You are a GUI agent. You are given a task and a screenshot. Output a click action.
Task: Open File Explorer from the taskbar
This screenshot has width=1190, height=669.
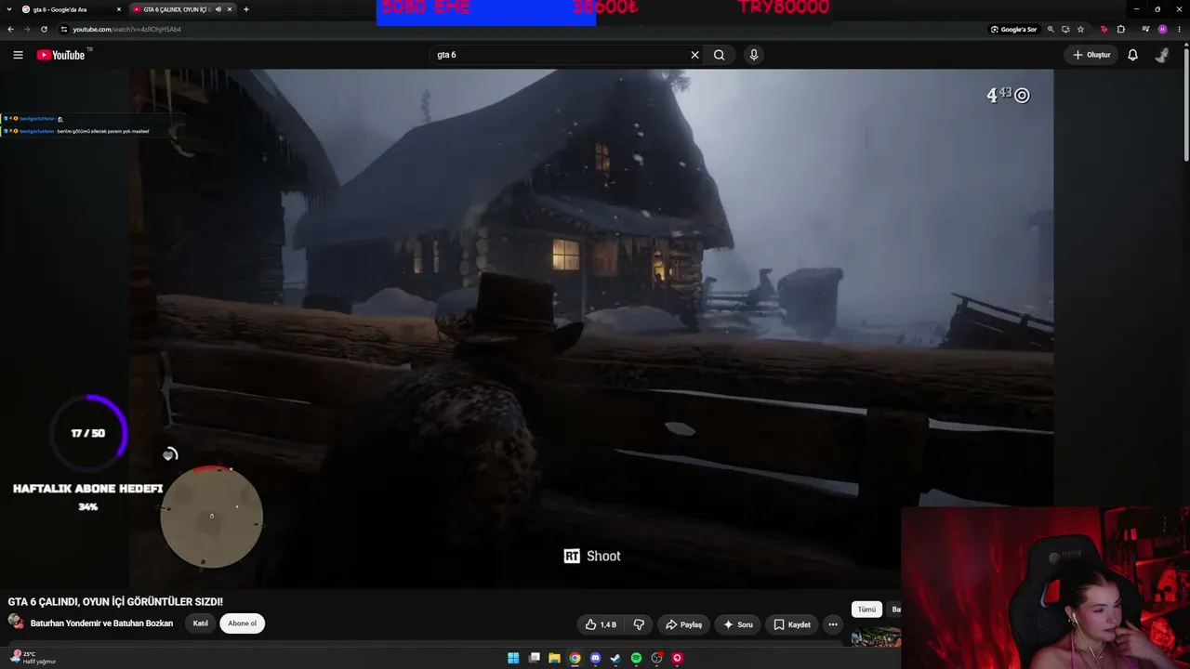click(x=554, y=658)
